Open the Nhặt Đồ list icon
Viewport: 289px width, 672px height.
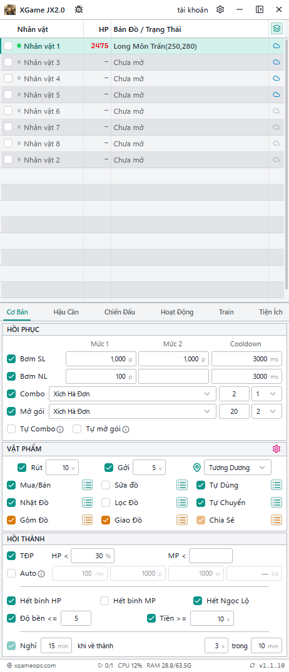point(88,503)
